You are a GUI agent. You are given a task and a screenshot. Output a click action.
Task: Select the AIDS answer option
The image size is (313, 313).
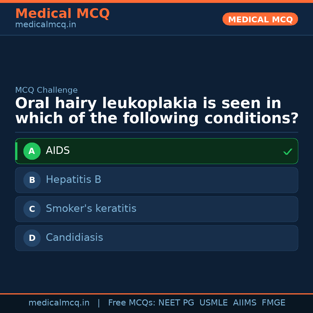(156, 151)
